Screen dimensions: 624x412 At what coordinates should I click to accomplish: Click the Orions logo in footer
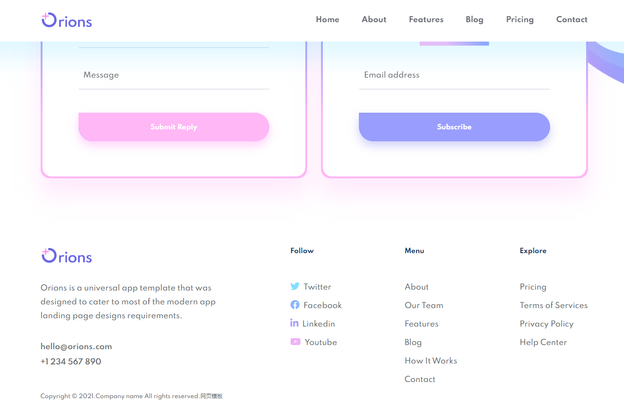(67, 256)
